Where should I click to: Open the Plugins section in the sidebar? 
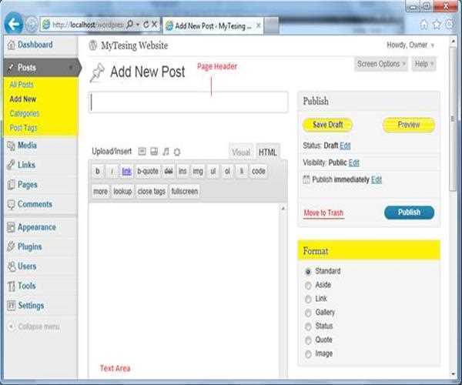(29, 247)
